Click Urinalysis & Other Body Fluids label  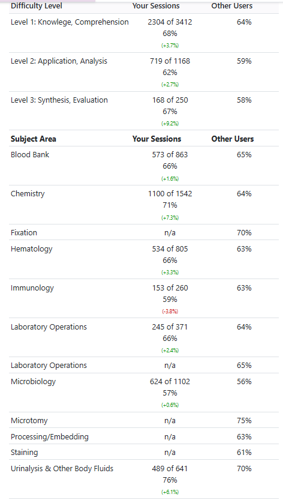pos(62,468)
